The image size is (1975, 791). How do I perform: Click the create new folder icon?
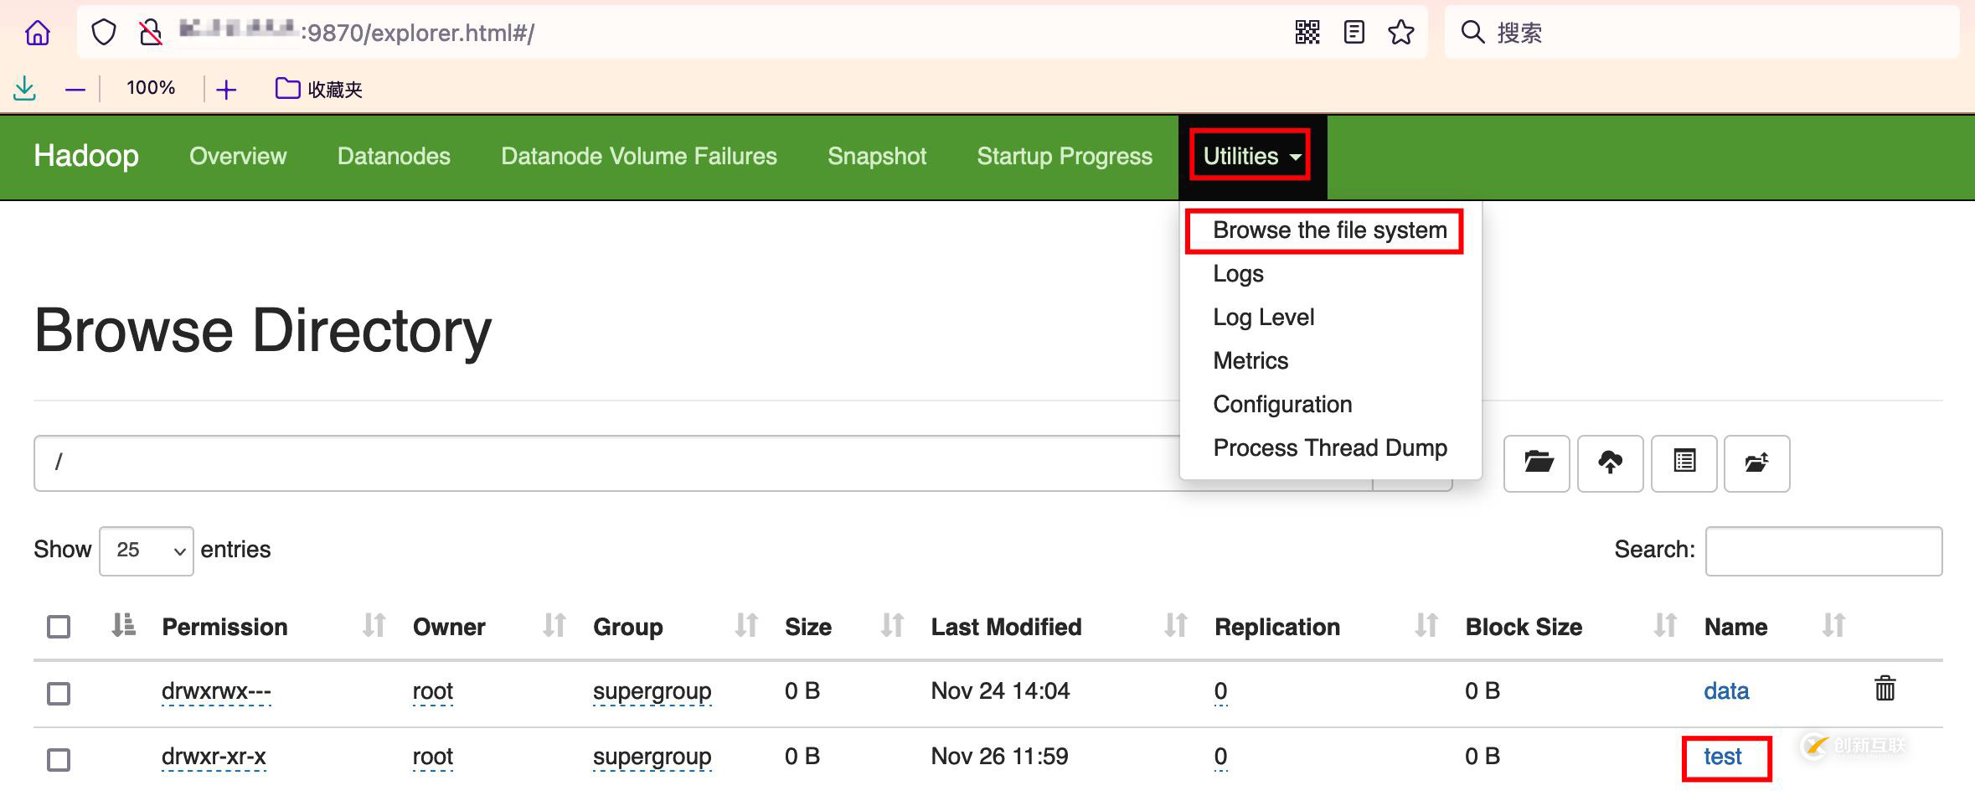(1536, 463)
